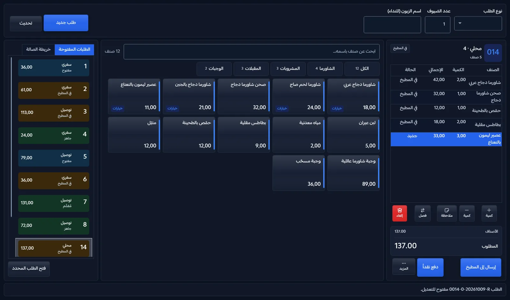The width and height of the screenshot is (510, 300).
Task: Select عصير ليمون بالنعناع order line
Action: tap(446, 139)
